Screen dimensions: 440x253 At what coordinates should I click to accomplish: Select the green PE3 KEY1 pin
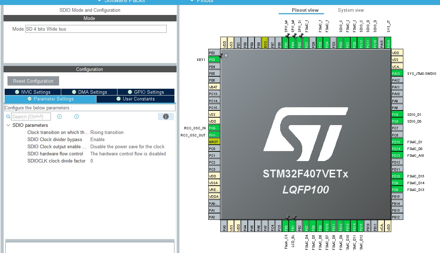(213, 60)
